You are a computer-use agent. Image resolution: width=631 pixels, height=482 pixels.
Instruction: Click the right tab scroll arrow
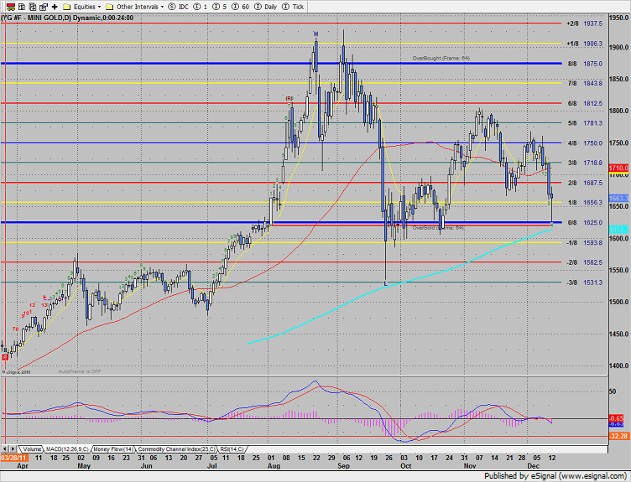click(13, 449)
